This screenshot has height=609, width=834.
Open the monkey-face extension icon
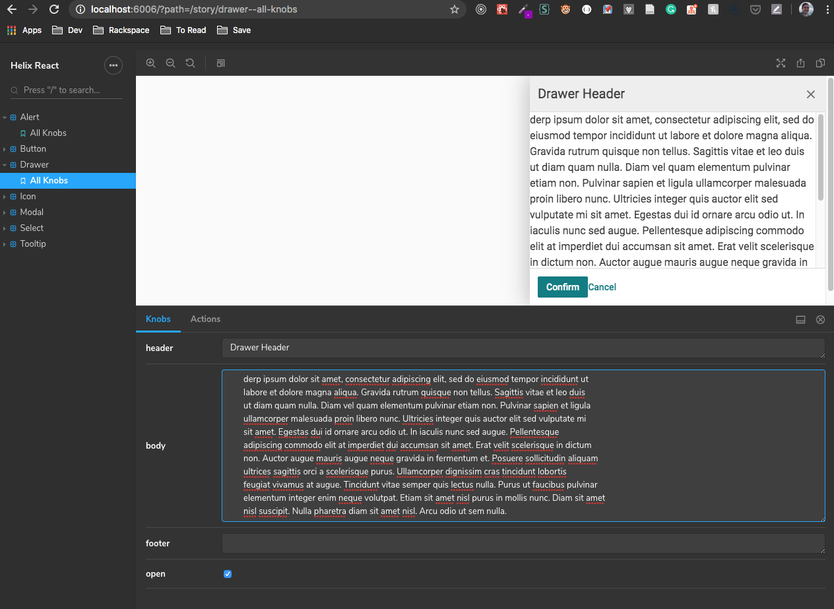point(565,9)
